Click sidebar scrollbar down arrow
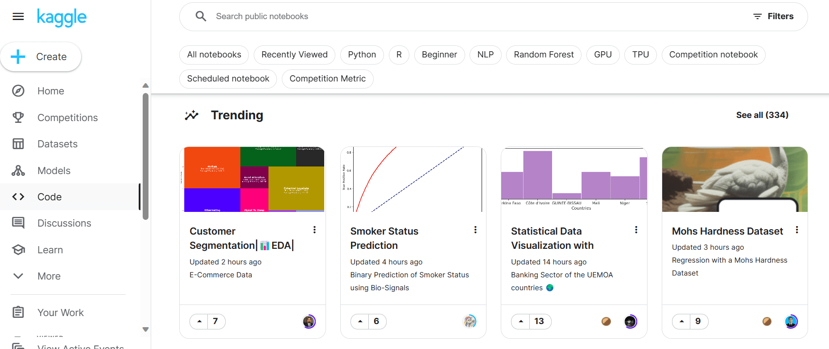 145,329
